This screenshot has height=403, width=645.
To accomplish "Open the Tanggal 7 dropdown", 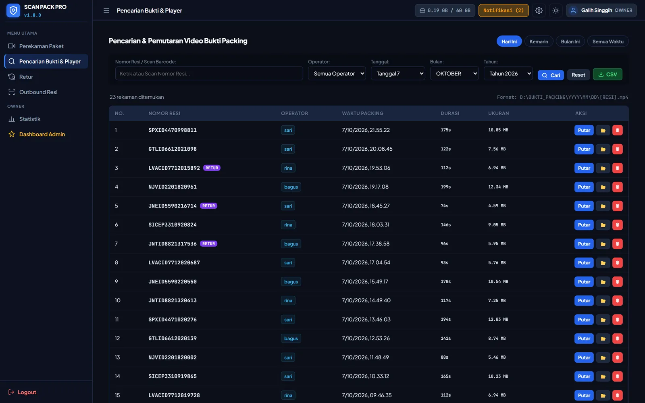I will [398, 73].
